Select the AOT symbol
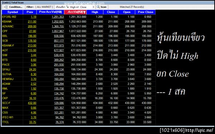This screenshot has width=215, height=134. tap(5, 50)
